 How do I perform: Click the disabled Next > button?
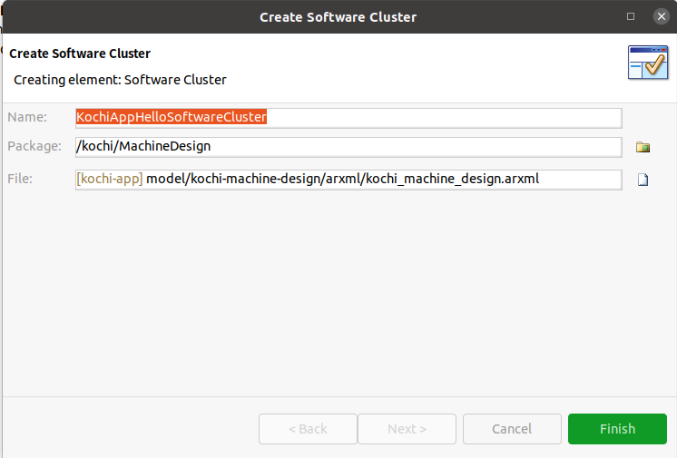click(407, 429)
